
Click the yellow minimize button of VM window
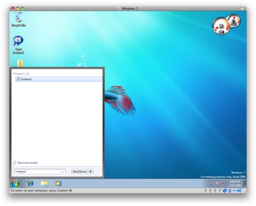pos(18,9)
